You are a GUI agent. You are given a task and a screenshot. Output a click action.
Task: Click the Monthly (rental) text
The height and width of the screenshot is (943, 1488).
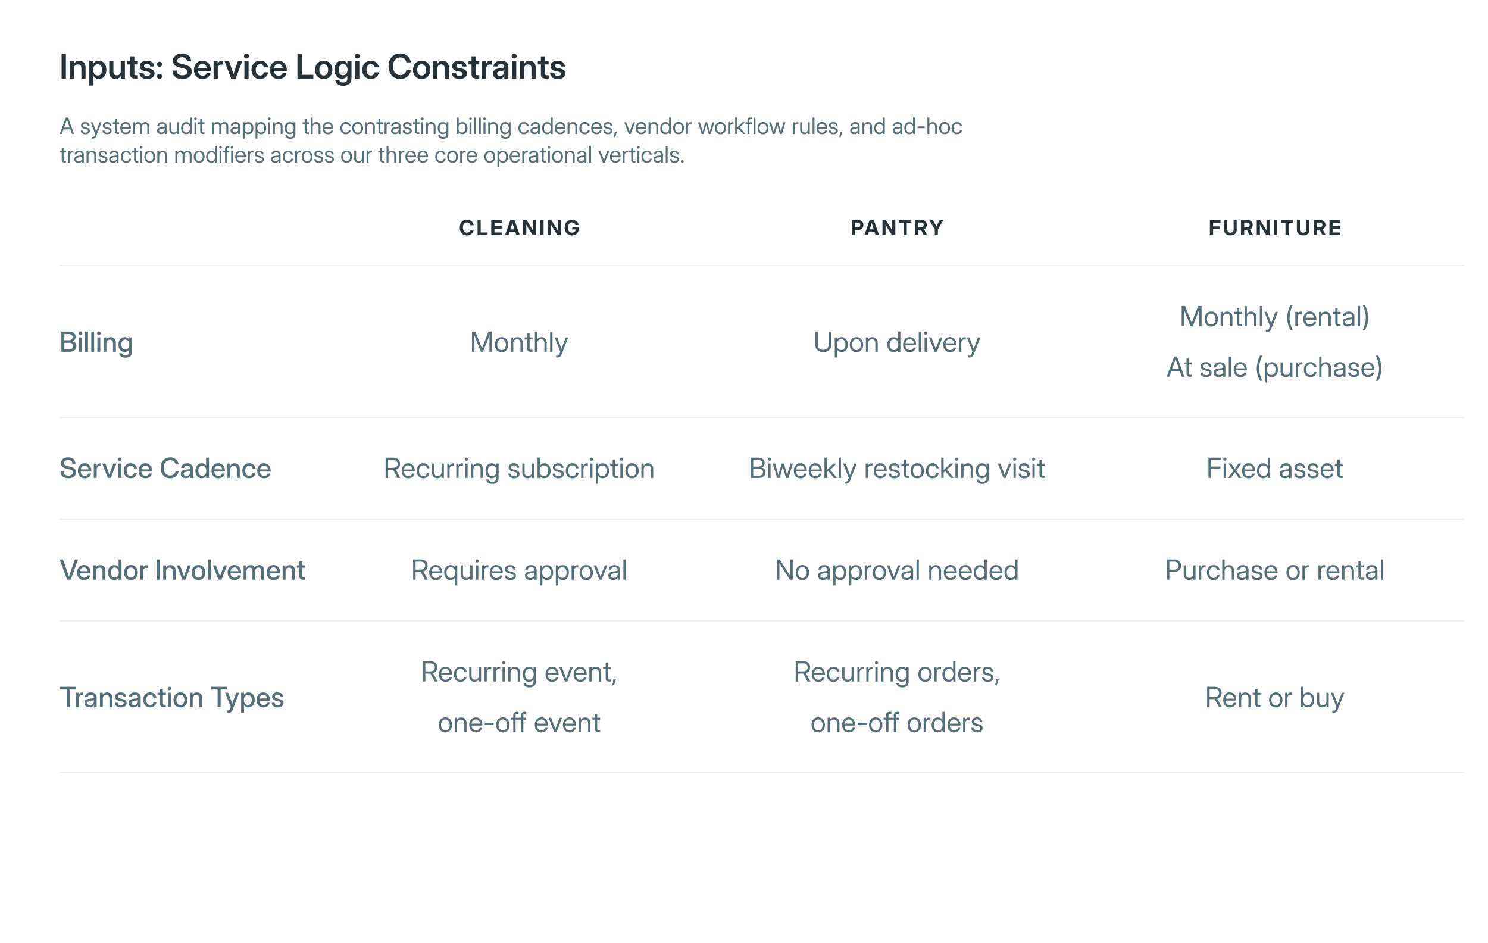click(x=1275, y=317)
